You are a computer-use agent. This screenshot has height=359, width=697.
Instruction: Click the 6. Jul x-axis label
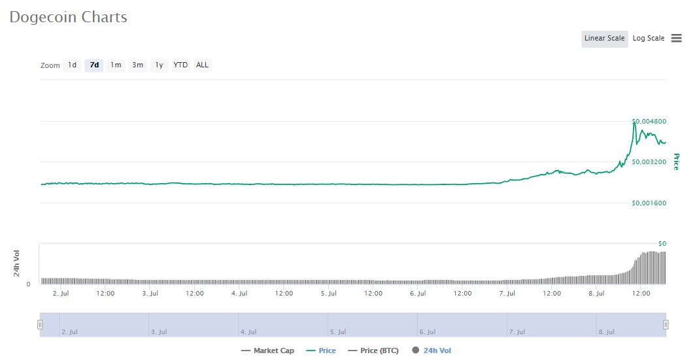tap(418, 293)
